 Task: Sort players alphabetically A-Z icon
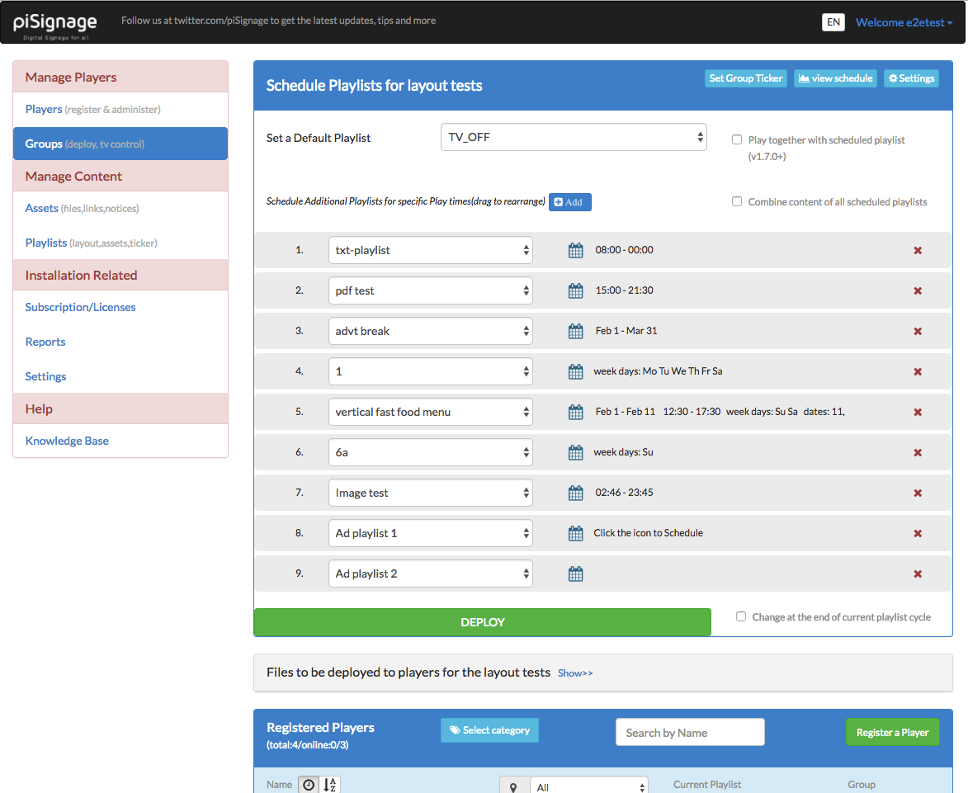click(x=329, y=785)
